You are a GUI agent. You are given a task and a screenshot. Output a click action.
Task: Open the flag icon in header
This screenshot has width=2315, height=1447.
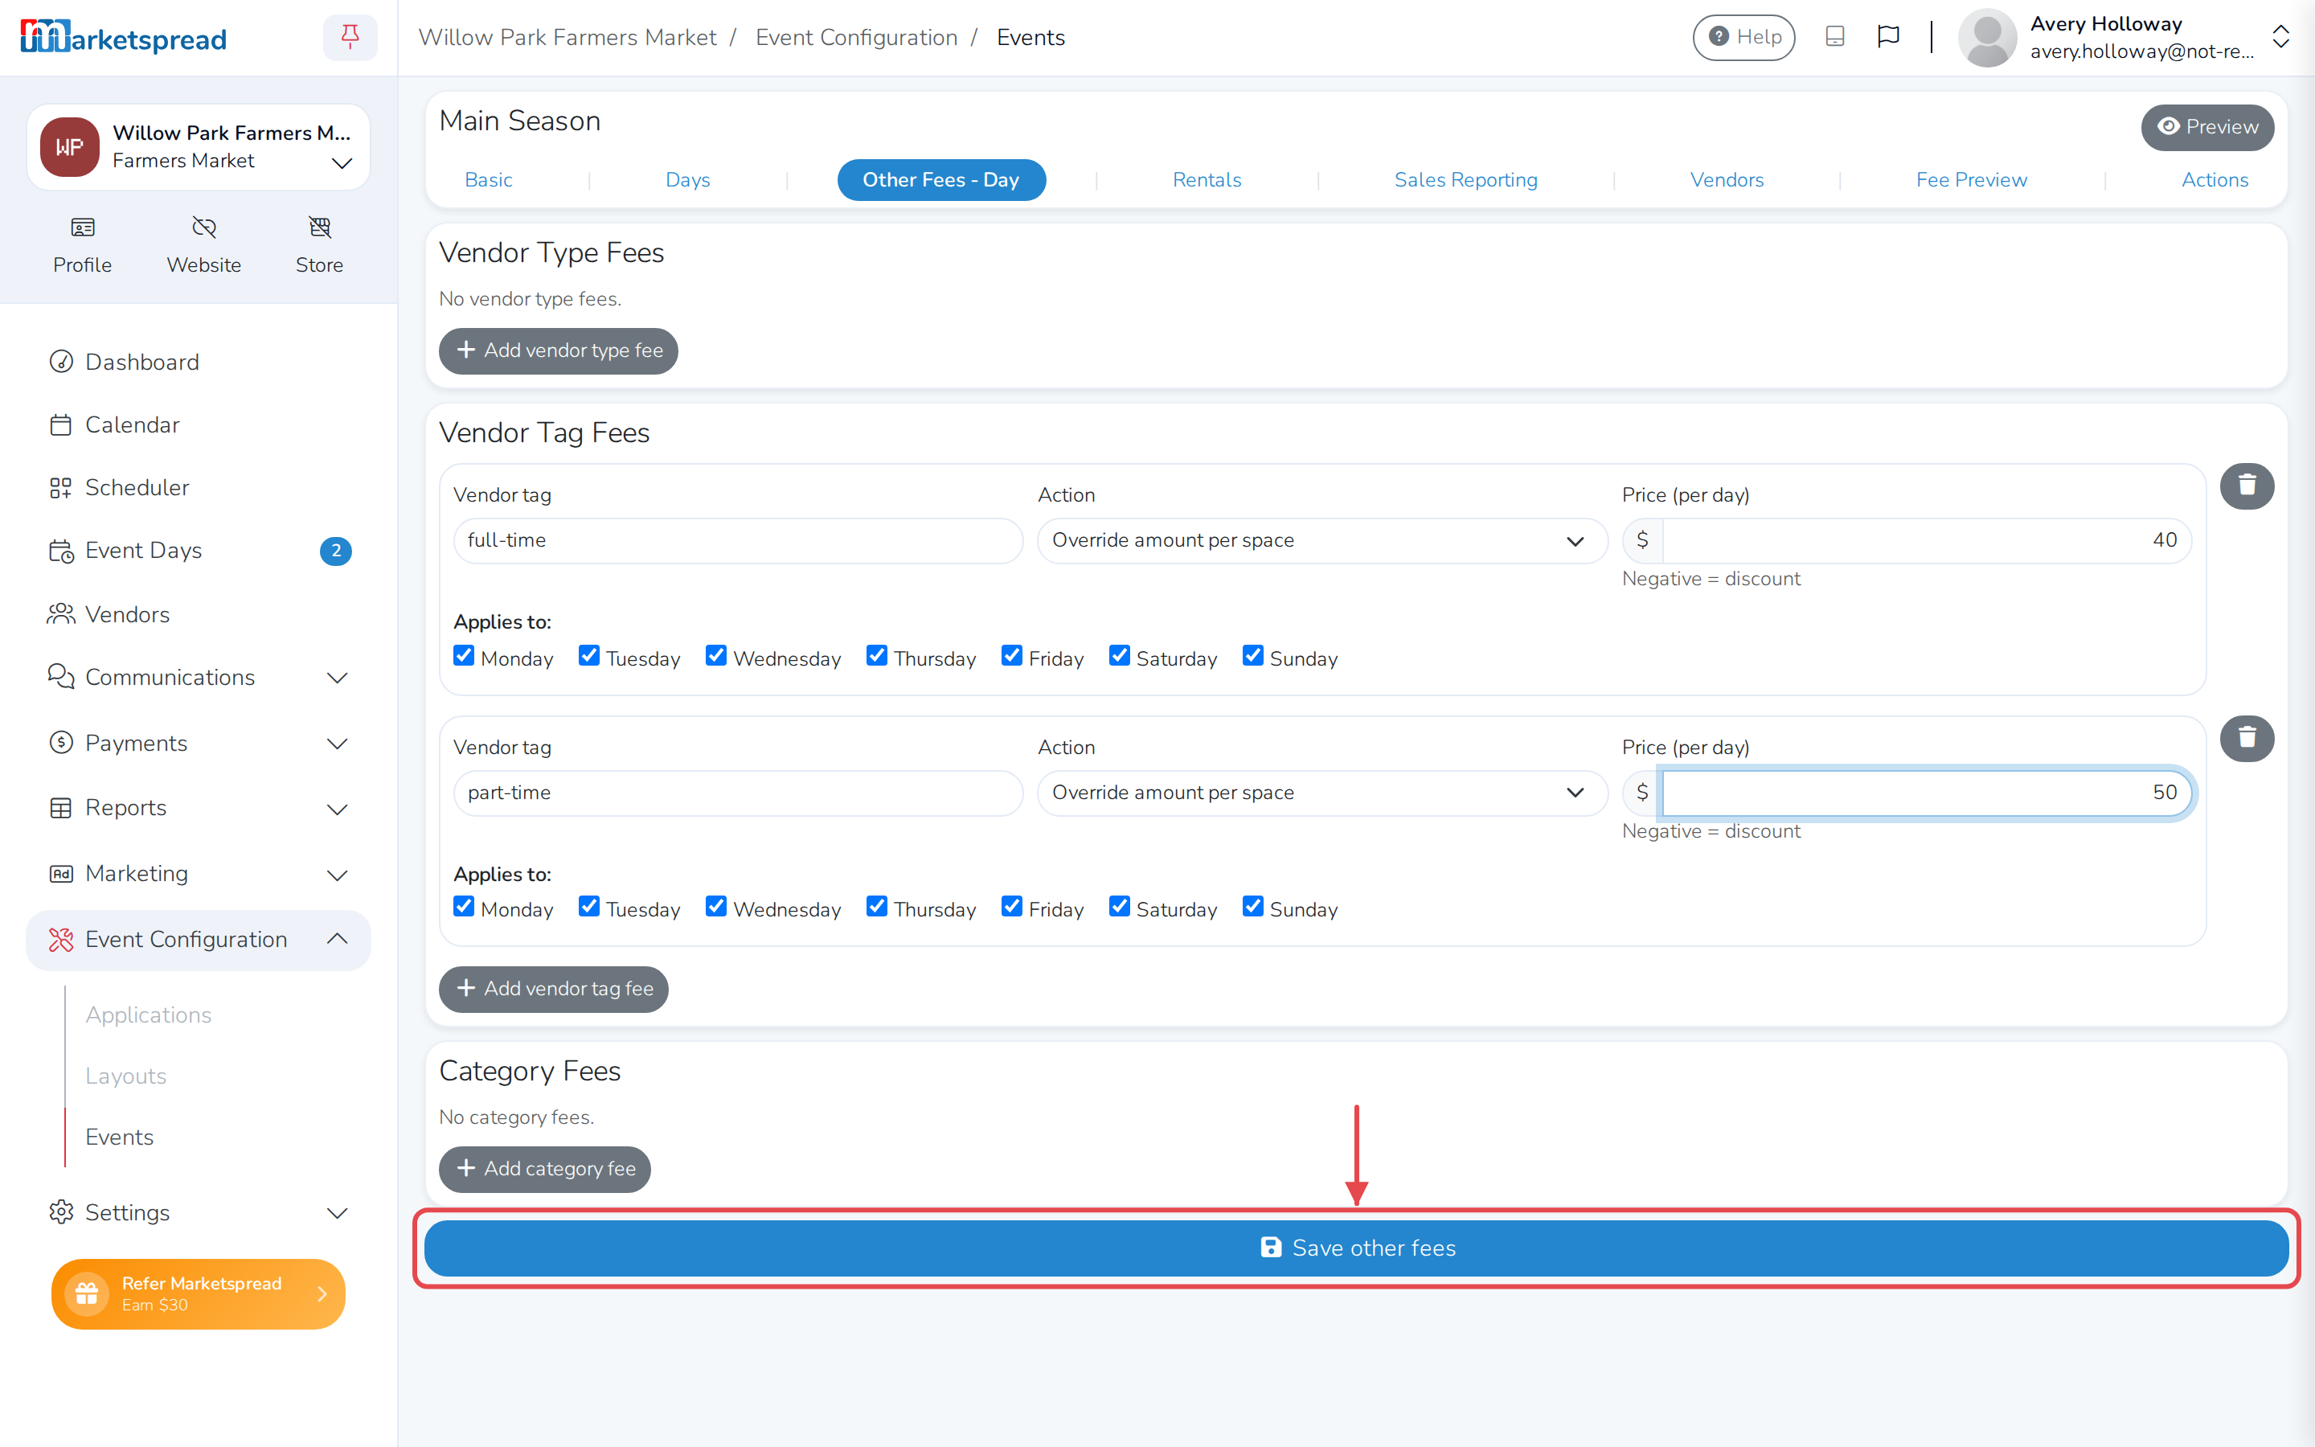click(x=1887, y=37)
